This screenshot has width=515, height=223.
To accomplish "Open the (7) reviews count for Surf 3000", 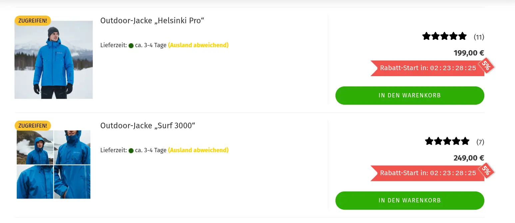I will point(480,142).
